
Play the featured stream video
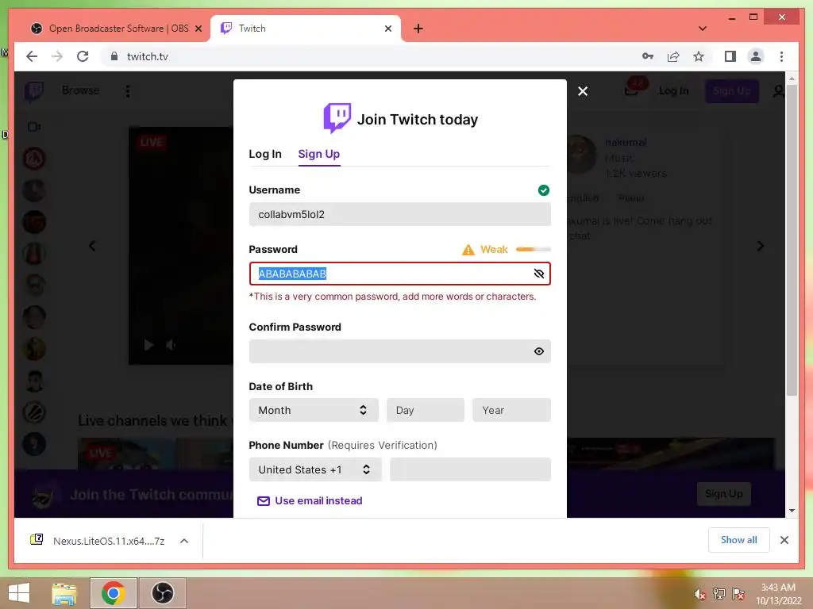tap(148, 345)
